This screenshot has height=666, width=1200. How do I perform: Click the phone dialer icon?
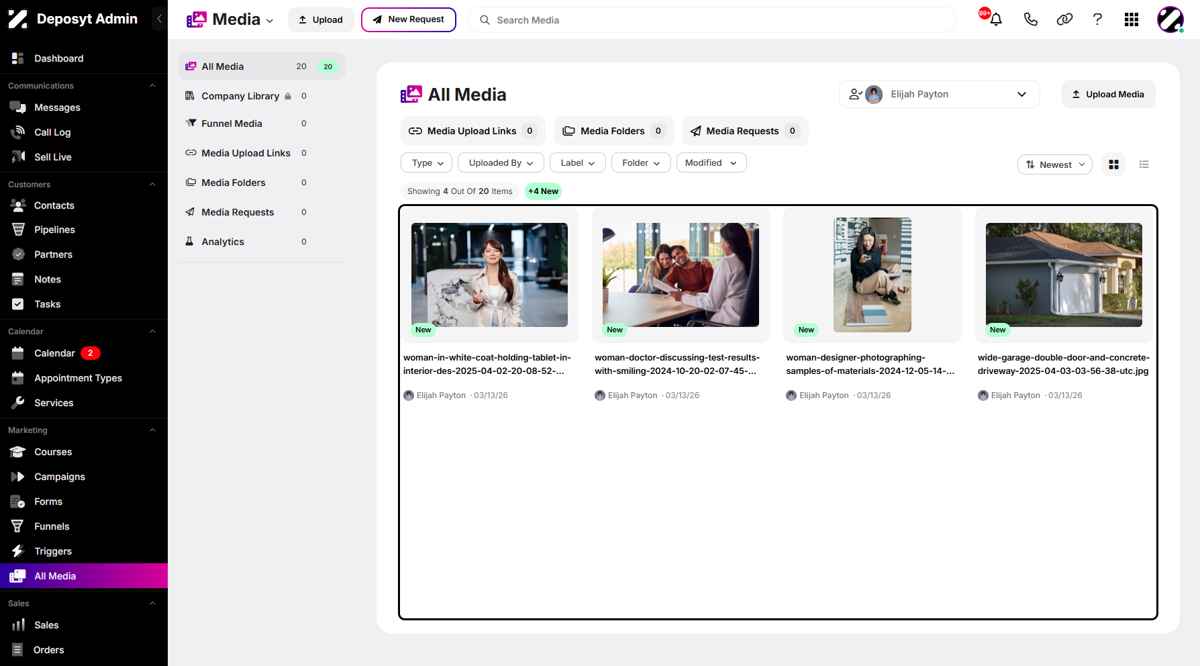(1031, 19)
